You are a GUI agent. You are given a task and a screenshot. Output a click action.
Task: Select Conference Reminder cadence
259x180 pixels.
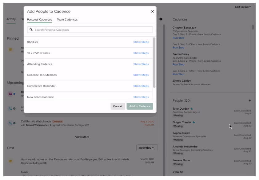88,86
